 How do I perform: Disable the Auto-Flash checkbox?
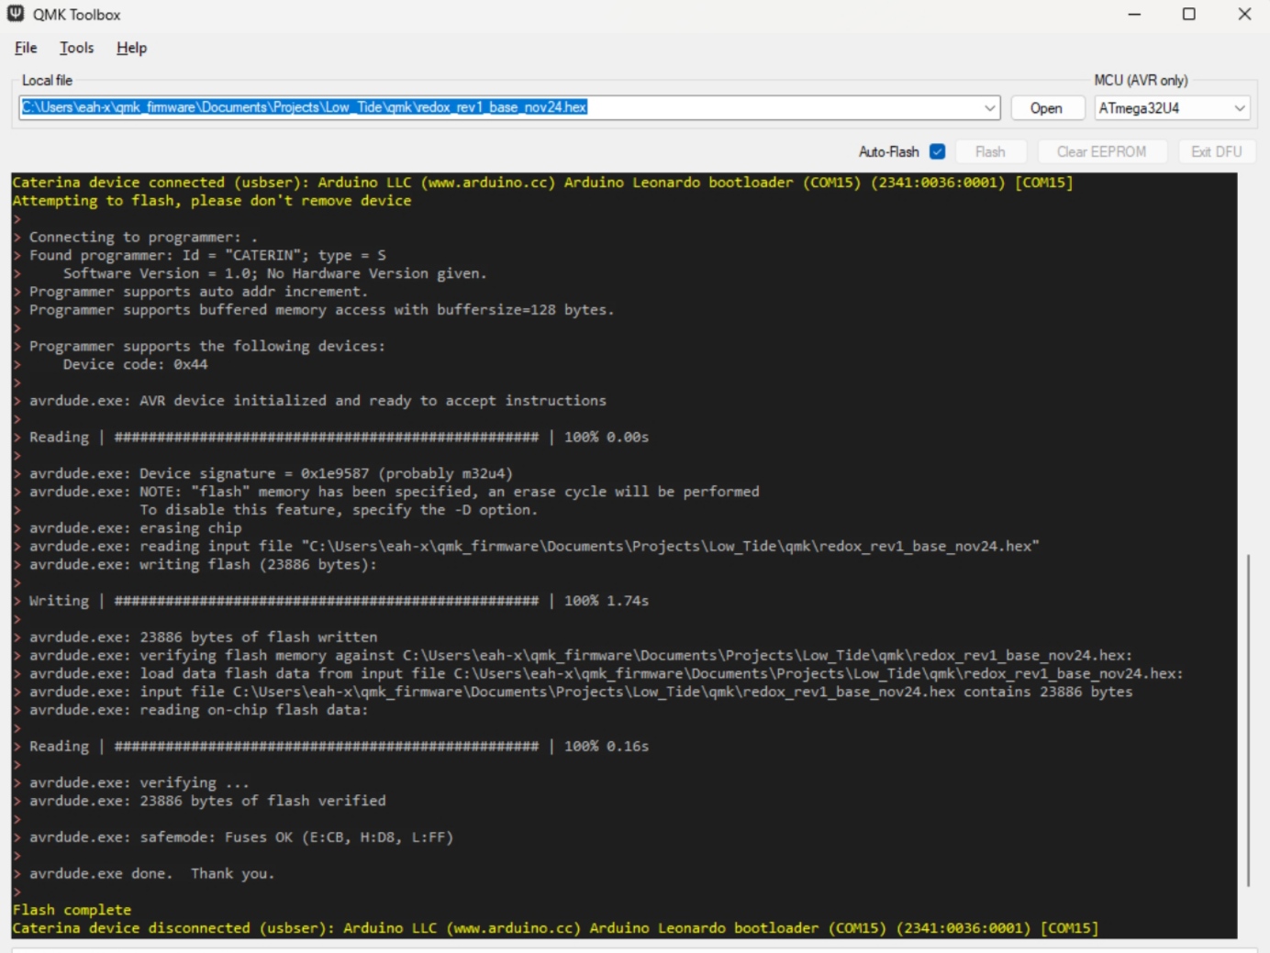click(937, 151)
